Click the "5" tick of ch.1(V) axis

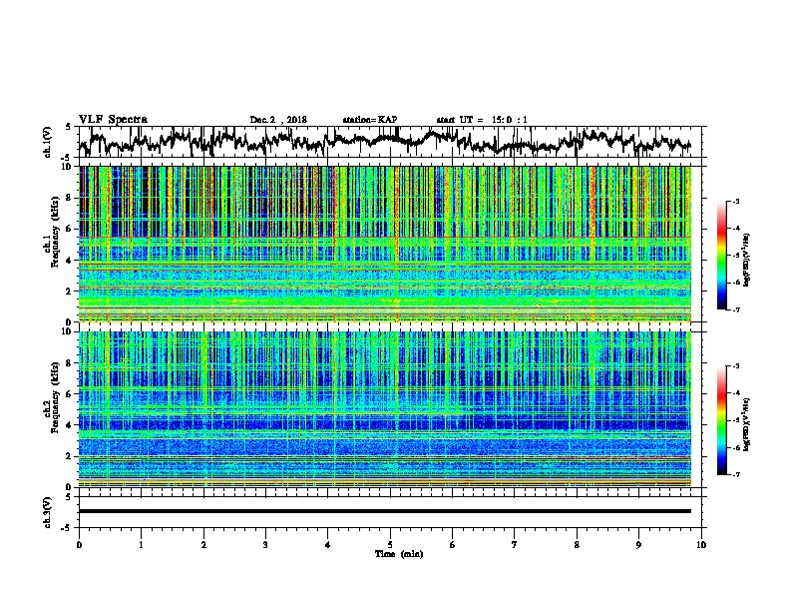click(x=68, y=127)
